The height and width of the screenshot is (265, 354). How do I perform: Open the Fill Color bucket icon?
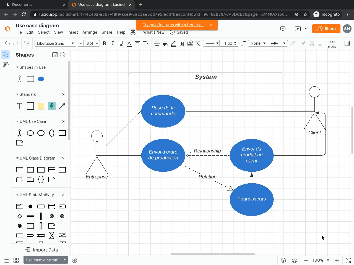click(165, 43)
